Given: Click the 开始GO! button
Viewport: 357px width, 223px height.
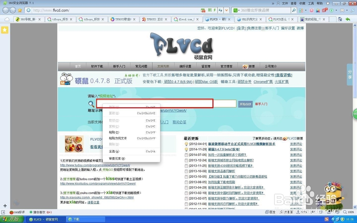Looking at the screenshot, I should 245,104.
